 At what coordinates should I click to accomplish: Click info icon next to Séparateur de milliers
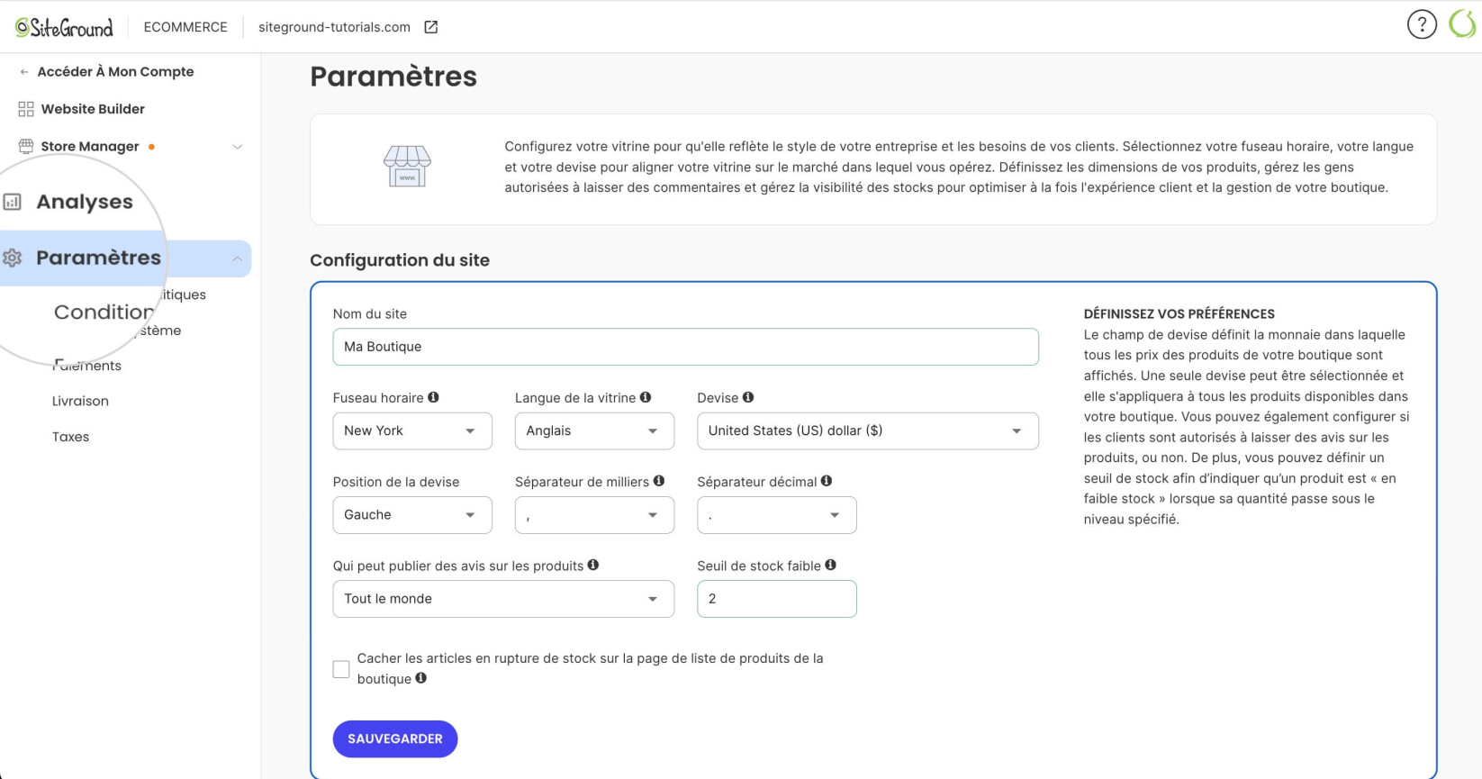(659, 481)
